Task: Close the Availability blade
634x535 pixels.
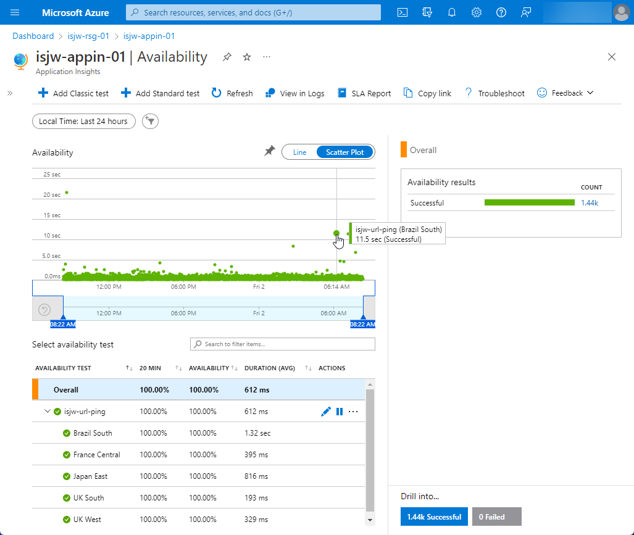Action: (x=612, y=57)
